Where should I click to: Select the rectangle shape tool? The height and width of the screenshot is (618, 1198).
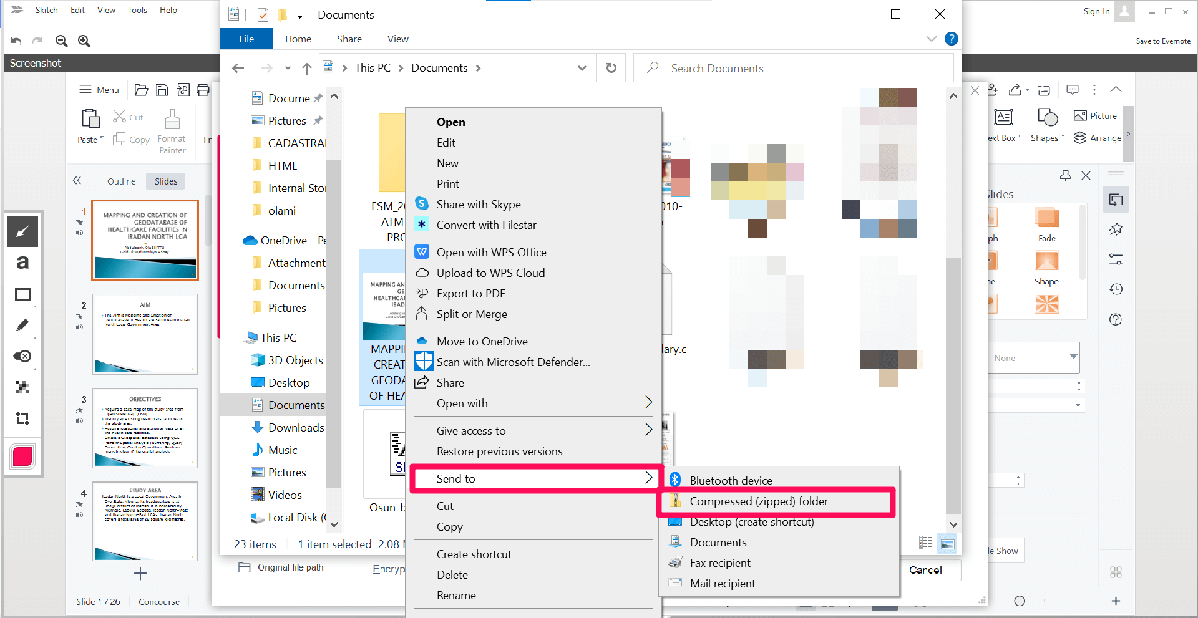click(x=22, y=294)
